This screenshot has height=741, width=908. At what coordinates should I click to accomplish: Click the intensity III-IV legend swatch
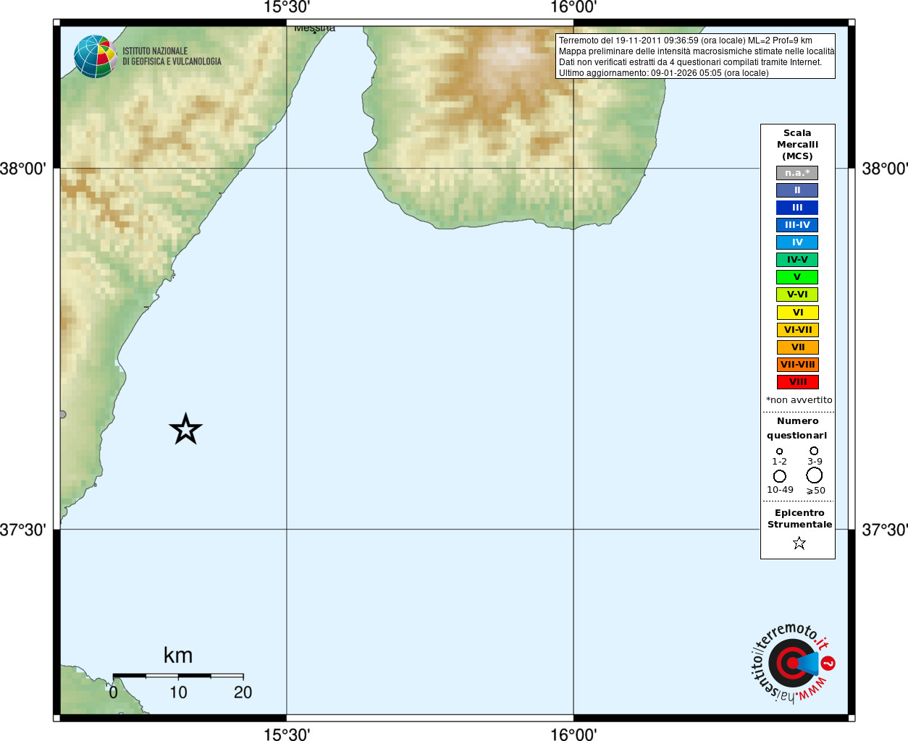point(797,225)
